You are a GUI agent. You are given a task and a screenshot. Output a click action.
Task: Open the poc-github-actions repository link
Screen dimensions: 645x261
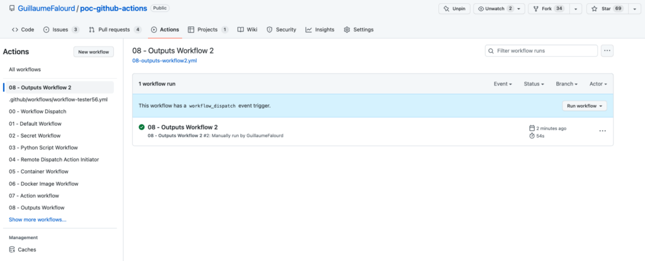pyautogui.click(x=113, y=8)
